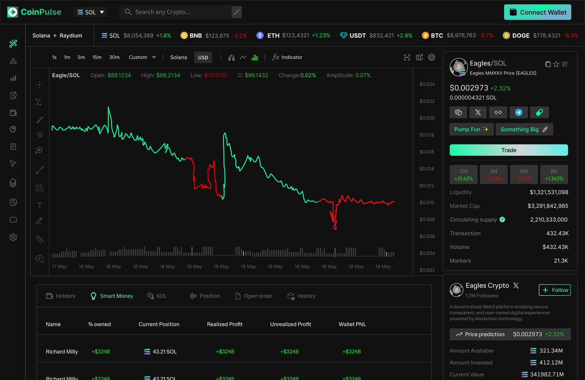The height and width of the screenshot is (380, 585).
Task: Open the History tab
Action: 302,296
